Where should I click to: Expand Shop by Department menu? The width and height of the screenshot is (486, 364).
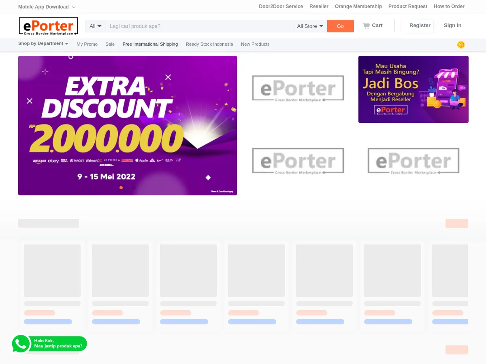(x=43, y=44)
